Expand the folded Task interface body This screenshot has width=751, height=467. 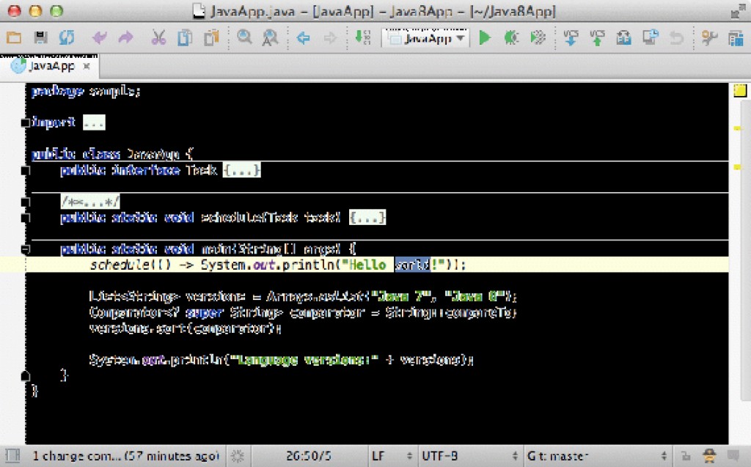pos(242,170)
